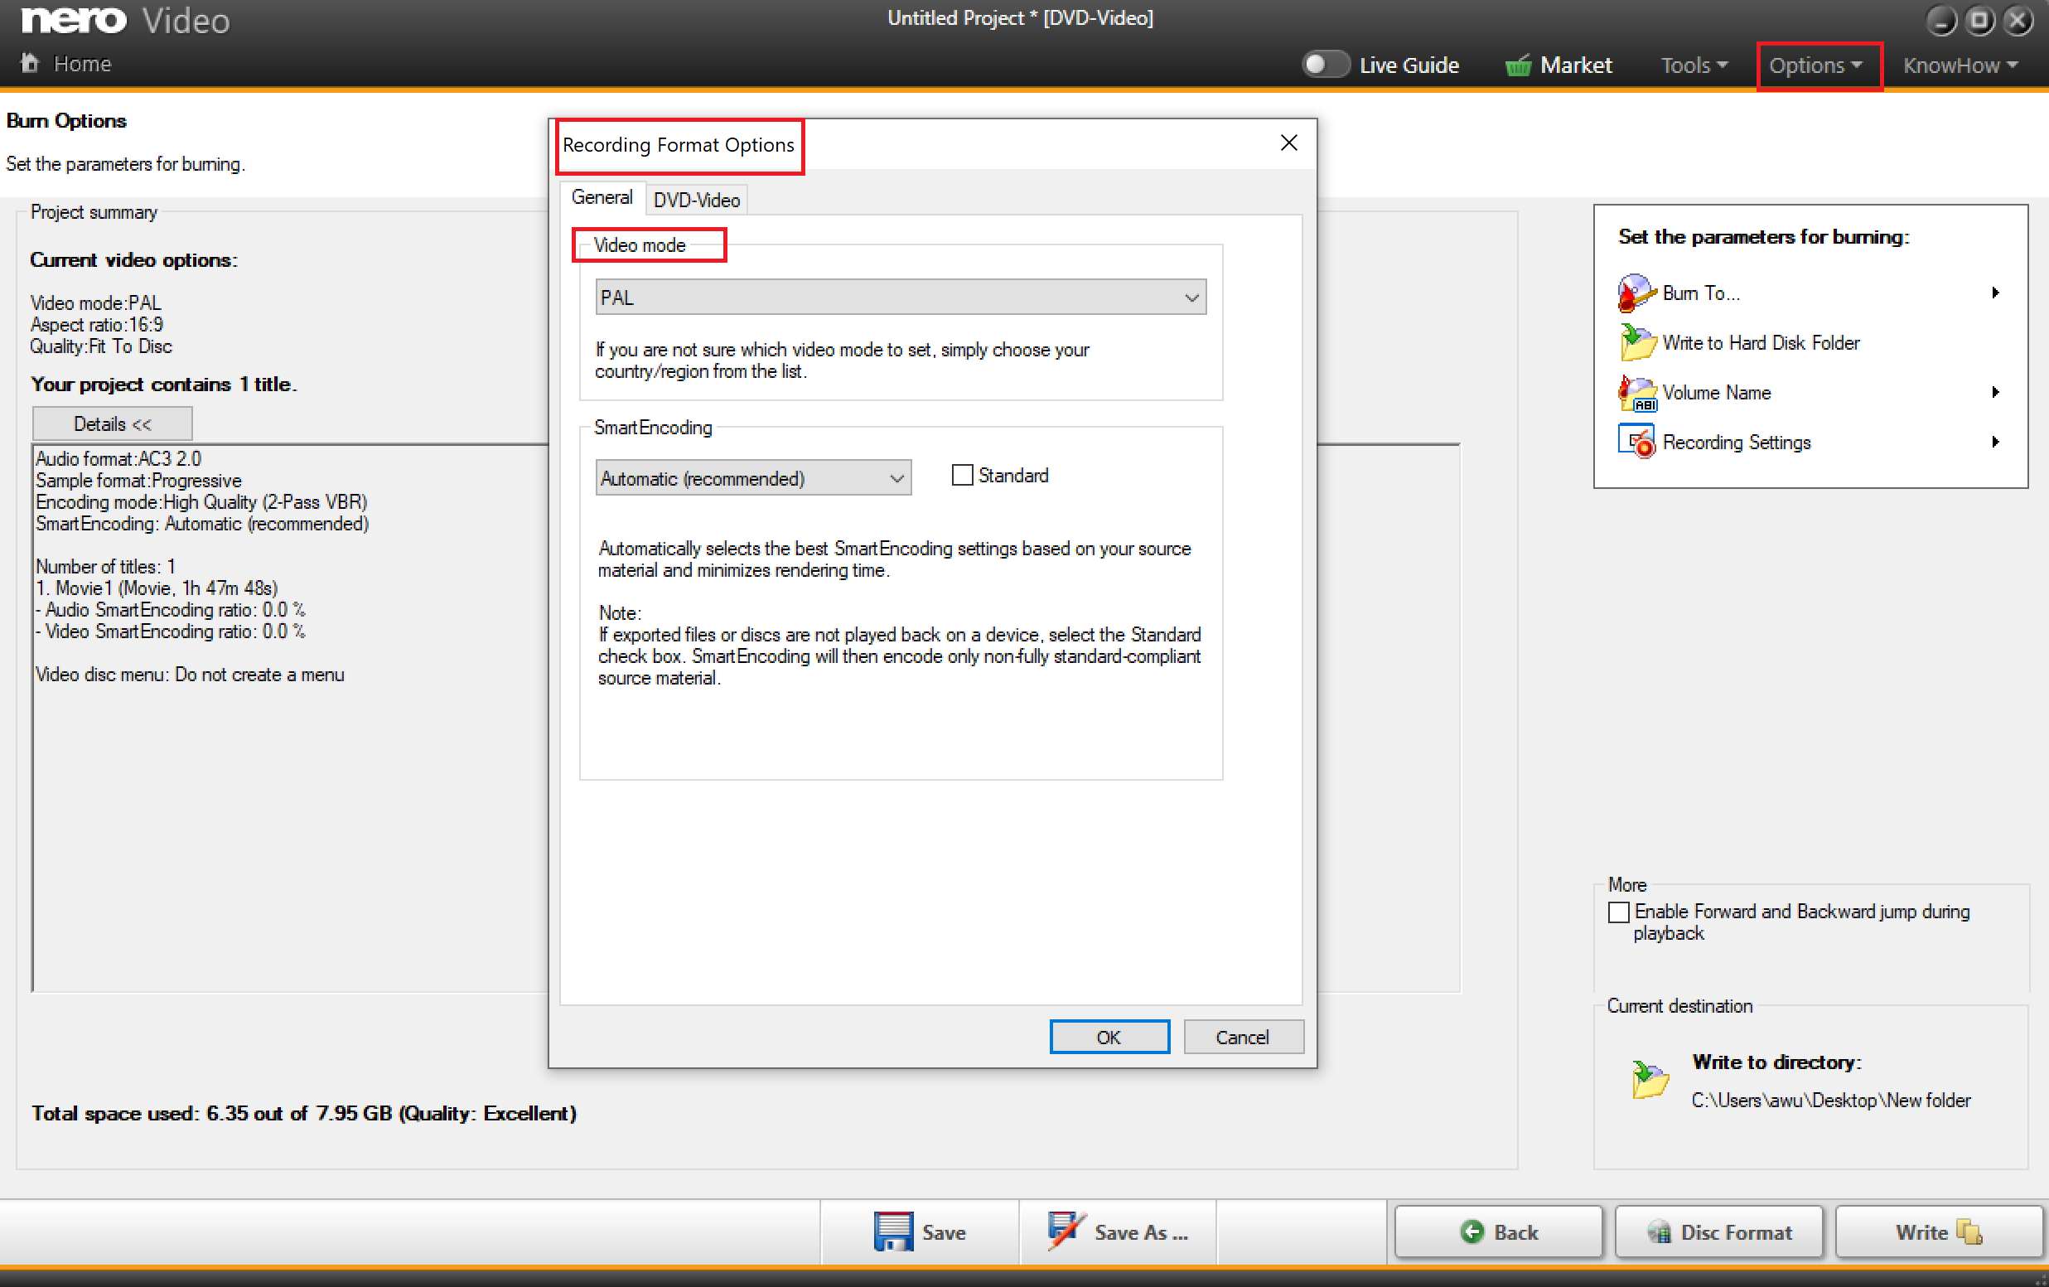This screenshot has width=2049, height=1287.
Task: Switch to the DVD-Video tab
Action: [696, 200]
